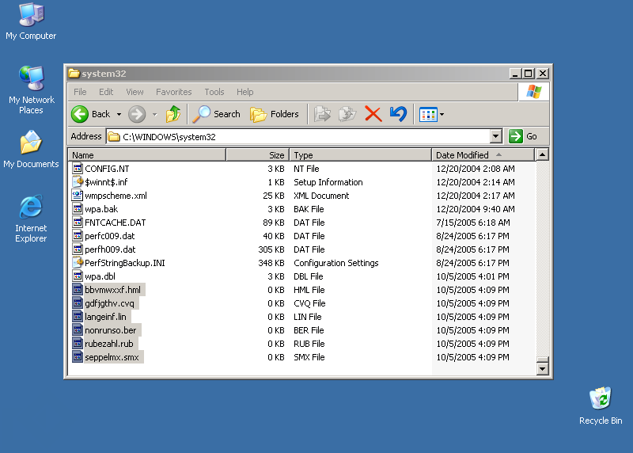Click the gdfjgthv.cvq file name

click(109, 303)
